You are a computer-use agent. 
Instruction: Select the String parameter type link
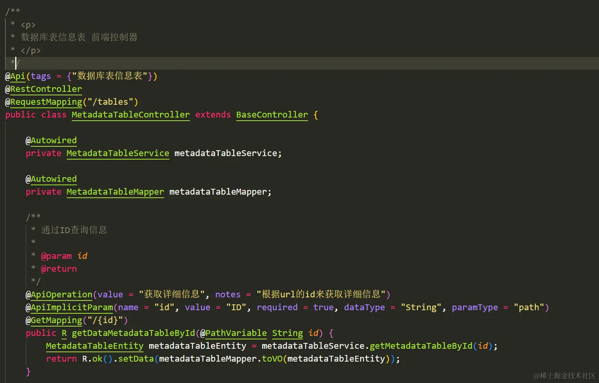287,333
